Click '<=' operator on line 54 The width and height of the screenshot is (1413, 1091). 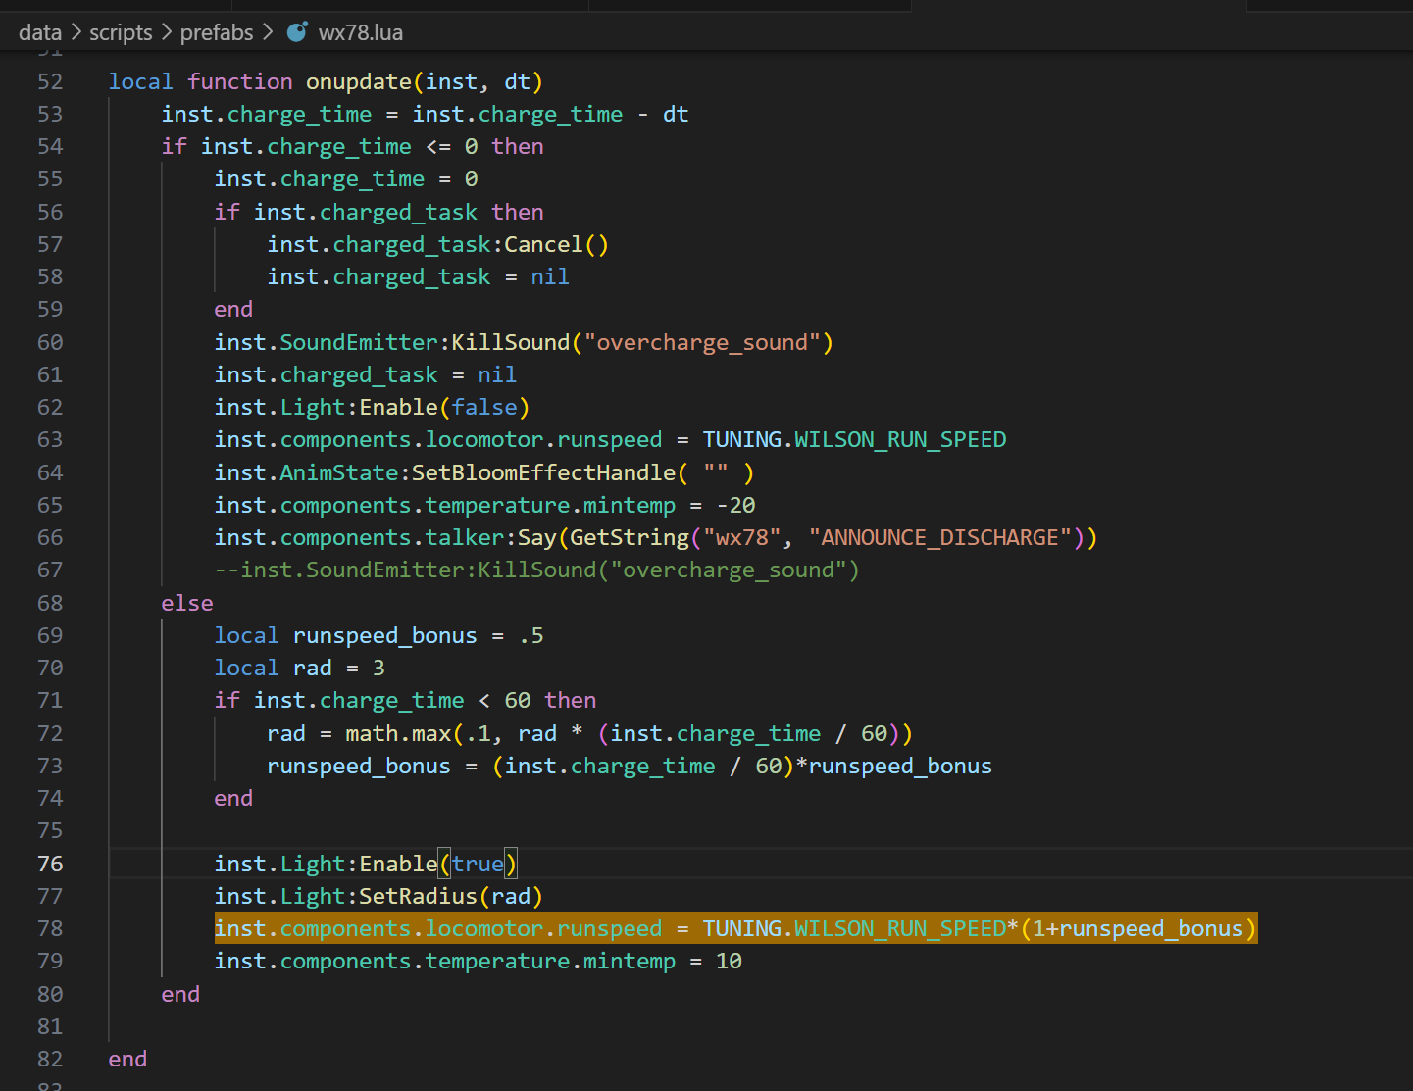(x=438, y=146)
